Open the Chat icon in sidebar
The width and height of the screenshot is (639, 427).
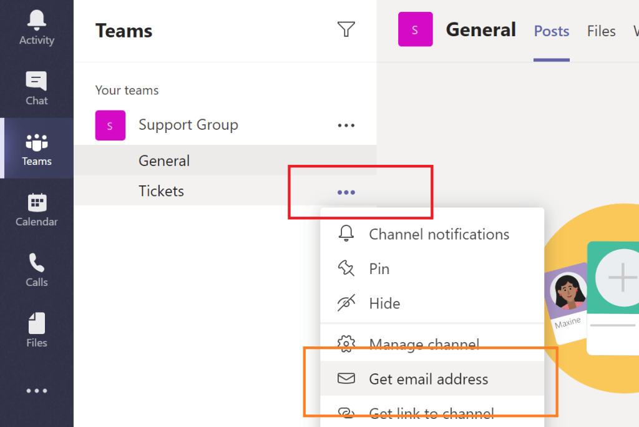coord(36,88)
